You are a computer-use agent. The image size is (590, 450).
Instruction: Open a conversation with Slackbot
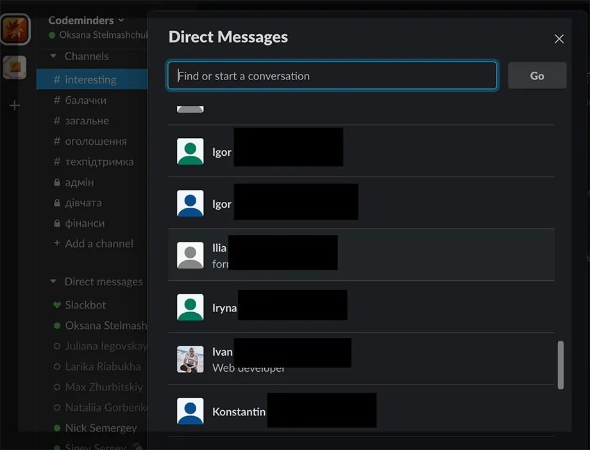coord(85,304)
